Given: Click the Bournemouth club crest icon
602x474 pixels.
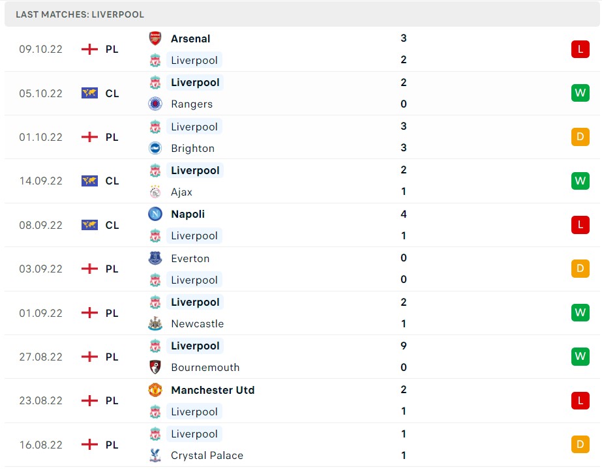Looking at the screenshot, I should (x=155, y=367).
